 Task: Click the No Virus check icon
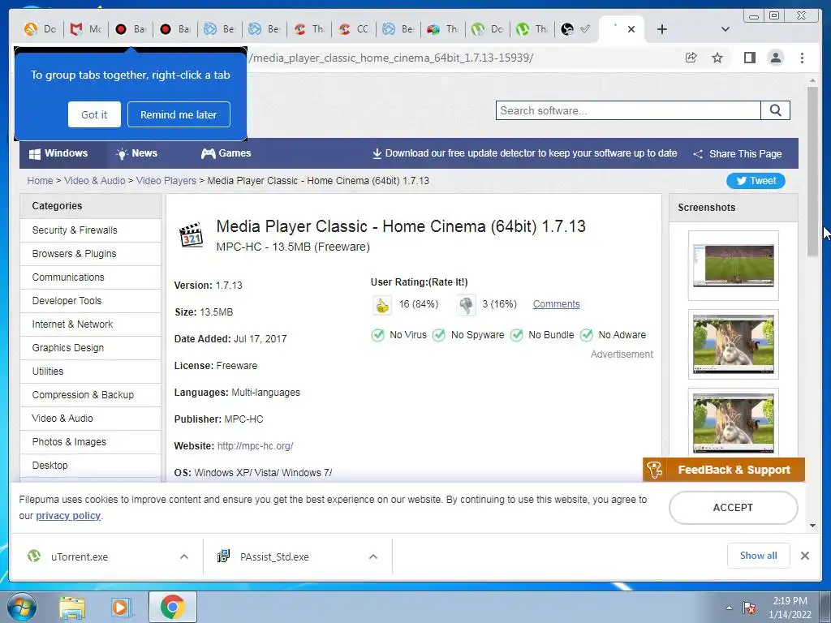click(377, 335)
